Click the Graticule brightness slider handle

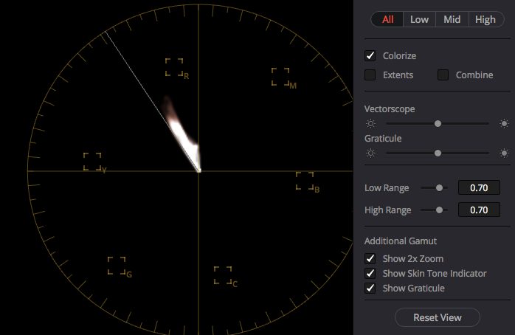click(x=438, y=153)
